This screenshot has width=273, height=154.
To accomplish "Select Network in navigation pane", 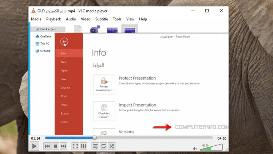I will pyautogui.click(x=43, y=51).
